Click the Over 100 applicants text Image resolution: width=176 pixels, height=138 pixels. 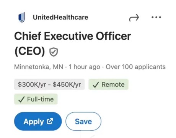[136, 67]
